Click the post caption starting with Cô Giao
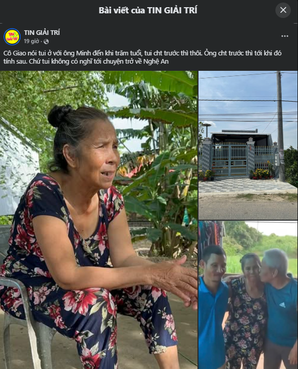This screenshot has width=298, height=369. [x=142, y=57]
